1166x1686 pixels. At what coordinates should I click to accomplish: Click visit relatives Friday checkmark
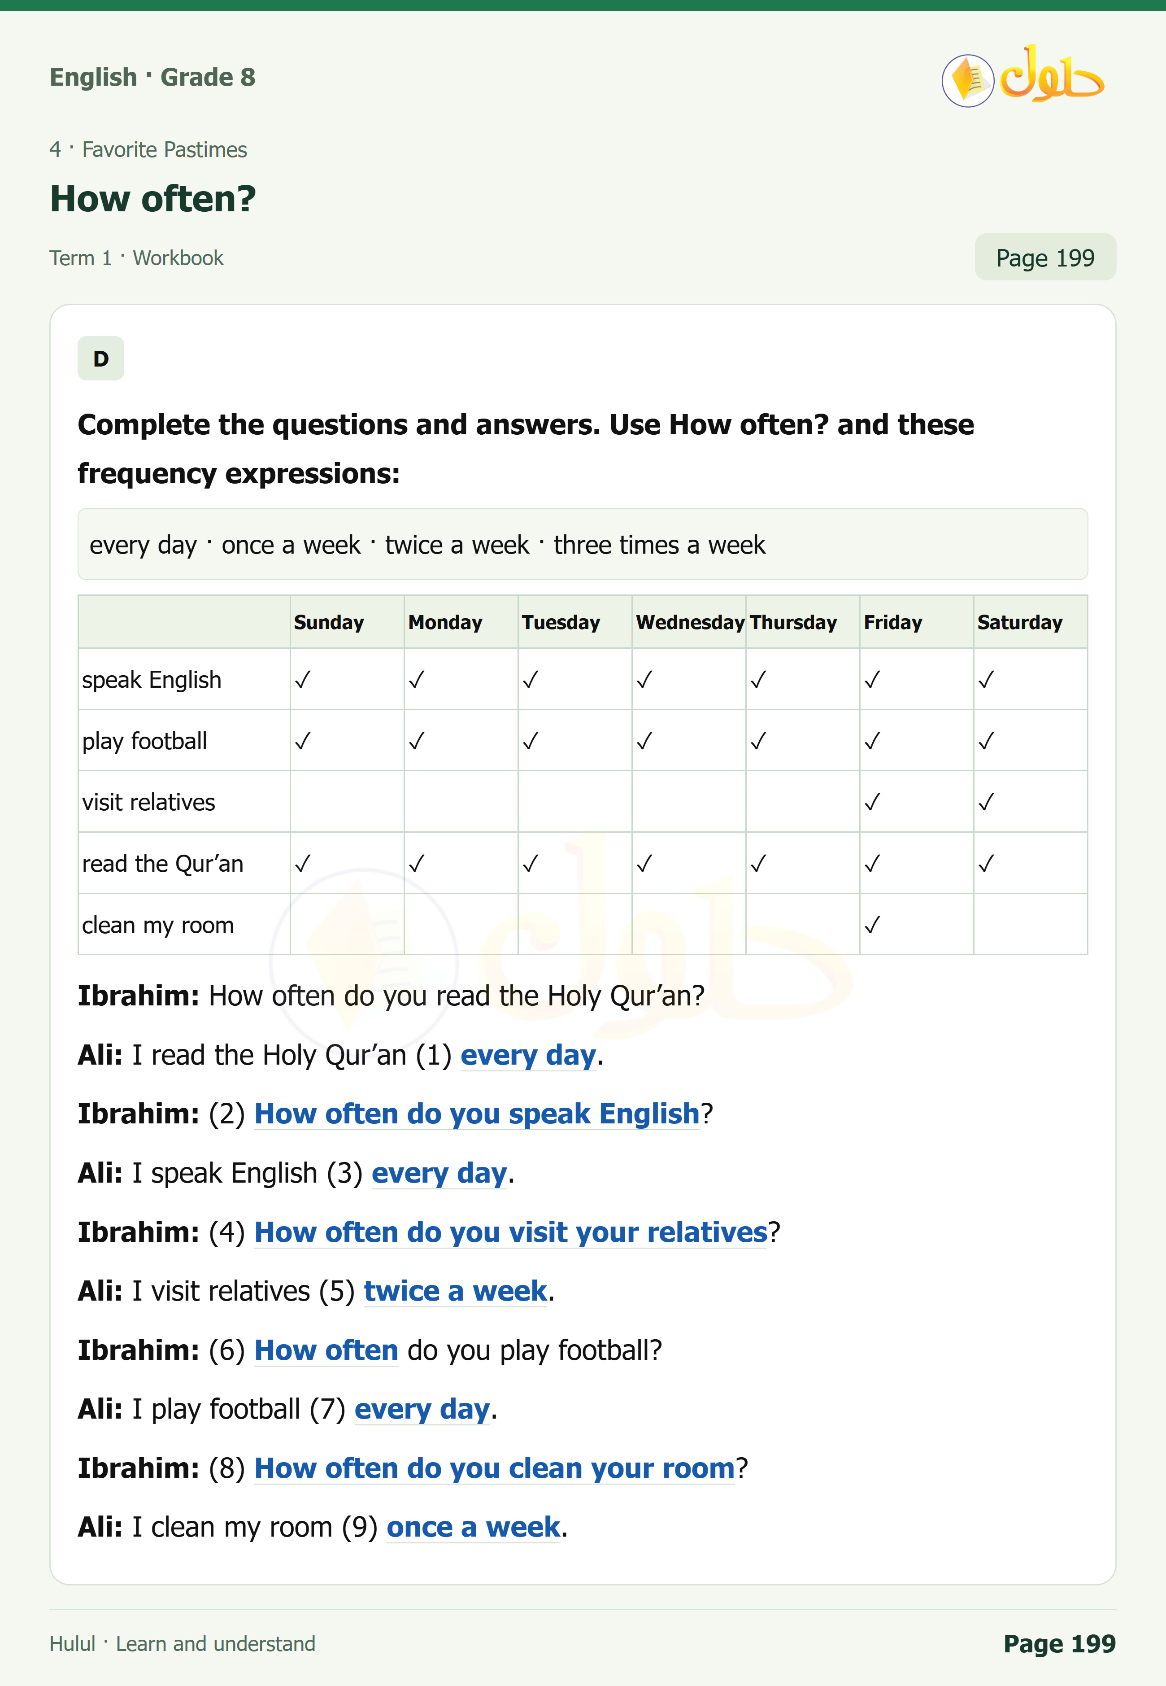[x=872, y=803]
